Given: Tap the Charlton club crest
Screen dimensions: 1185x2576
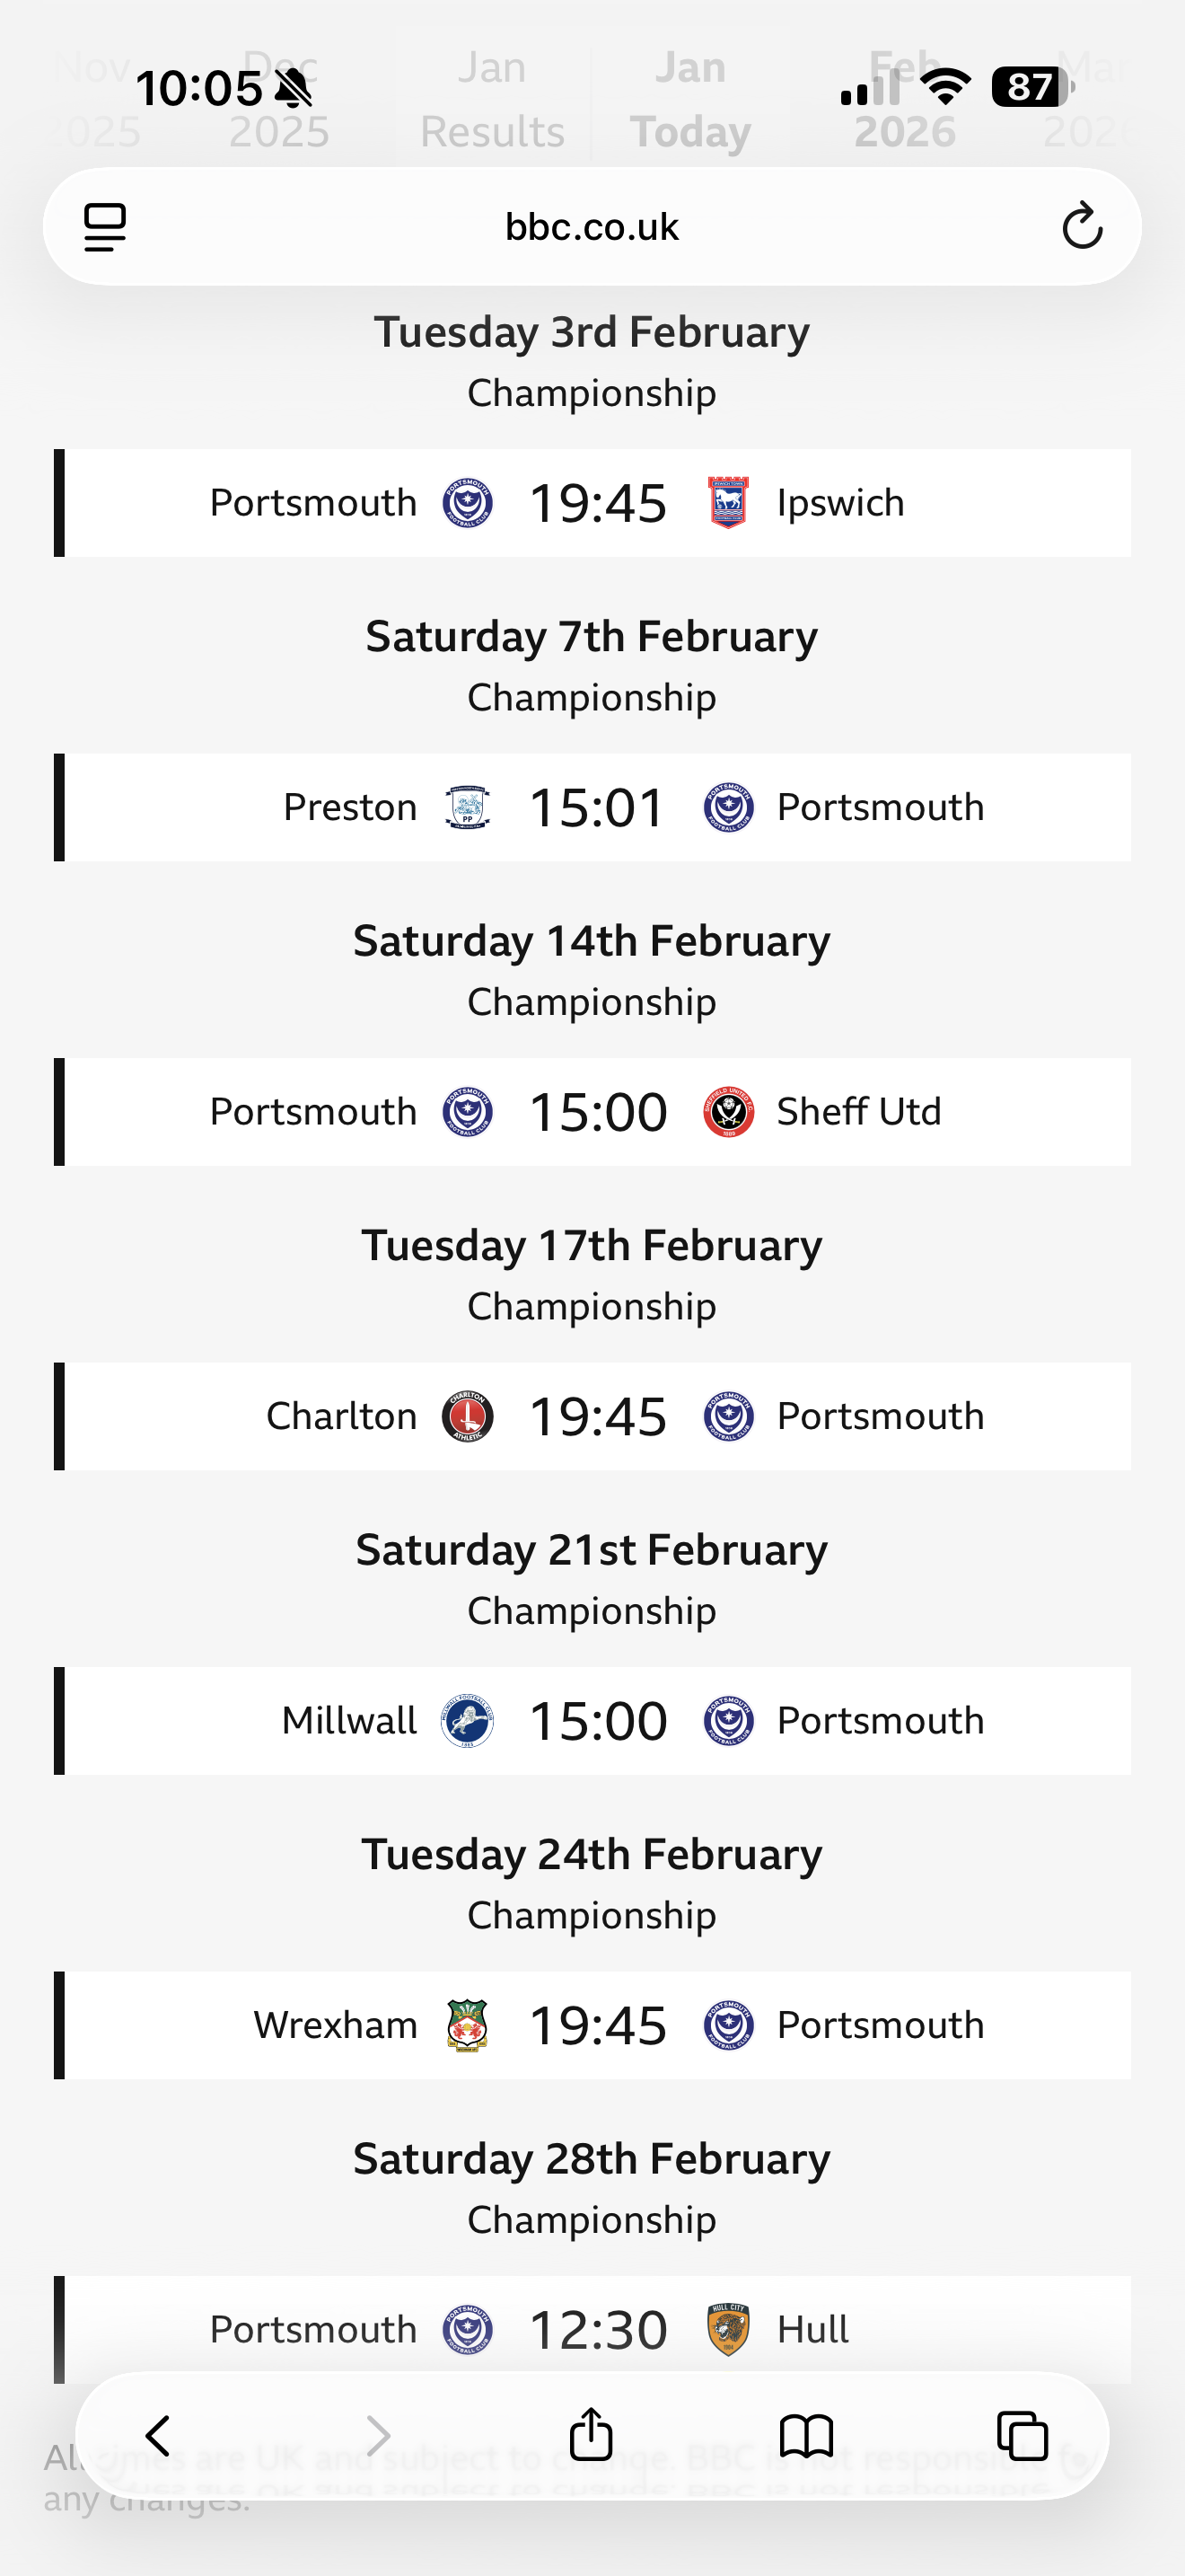Looking at the screenshot, I should tap(467, 1416).
